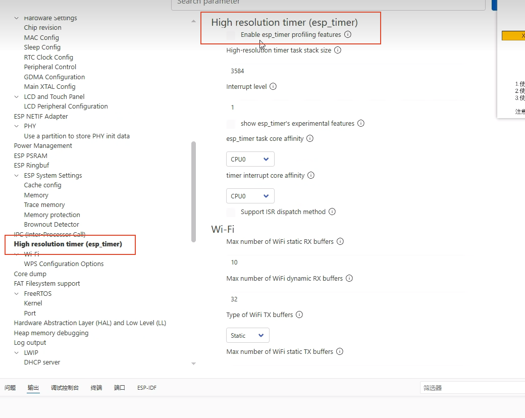
Task: Select Cache config item
Action: click(x=42, y=185)
